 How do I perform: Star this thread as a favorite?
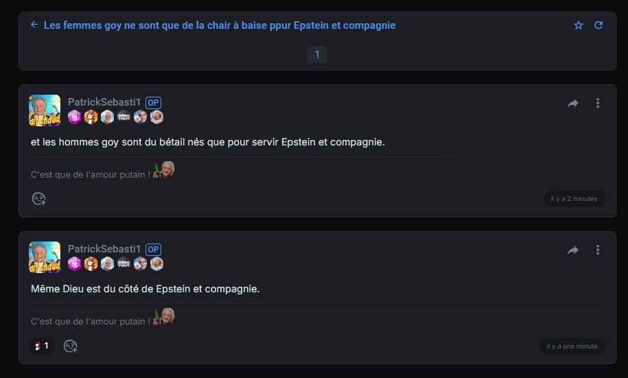(x=578, y=25)
